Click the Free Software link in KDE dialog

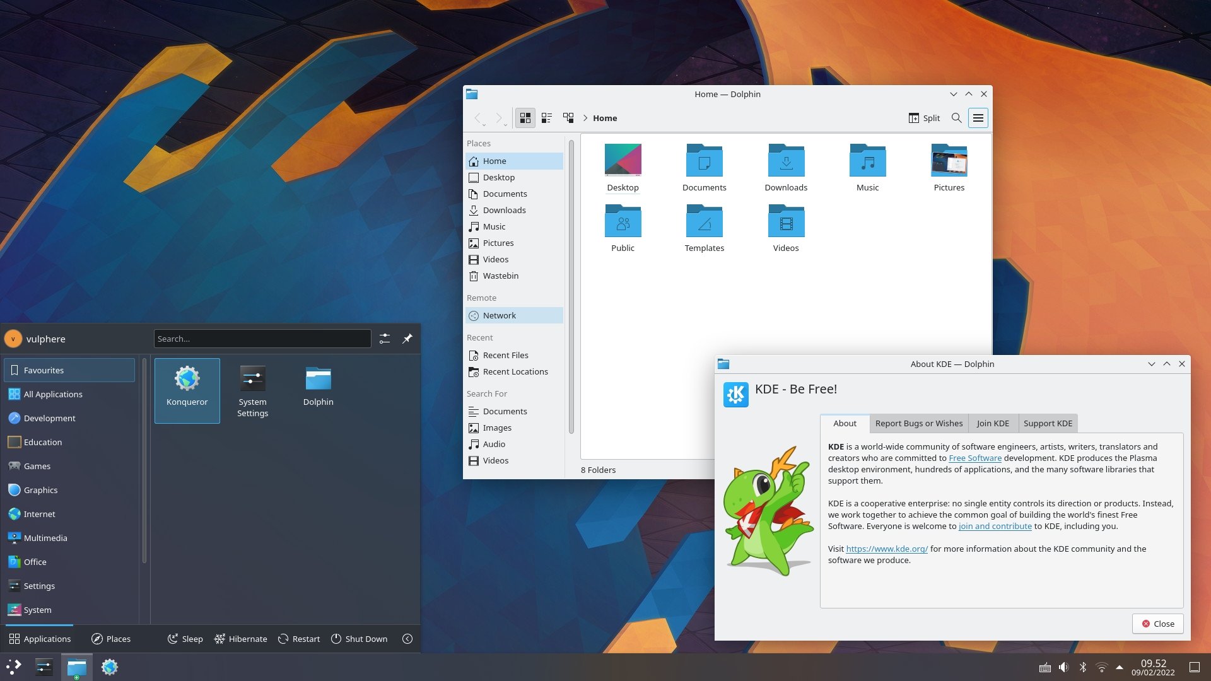[x=974, y=457]
